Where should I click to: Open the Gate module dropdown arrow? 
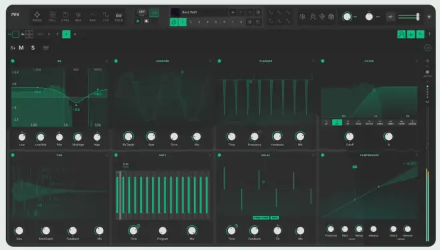point(209,155)
